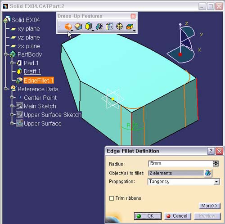The width and height of the screenshot is (225, 224).
Task: Click OK in Edge Fillet Definition
Action: tap(148, 216)
